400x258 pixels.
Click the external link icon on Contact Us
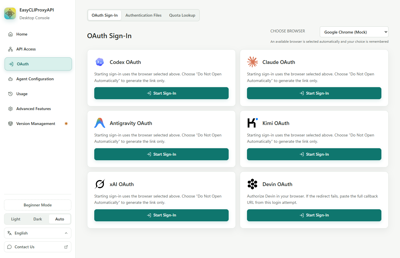[x=66, y=247]
